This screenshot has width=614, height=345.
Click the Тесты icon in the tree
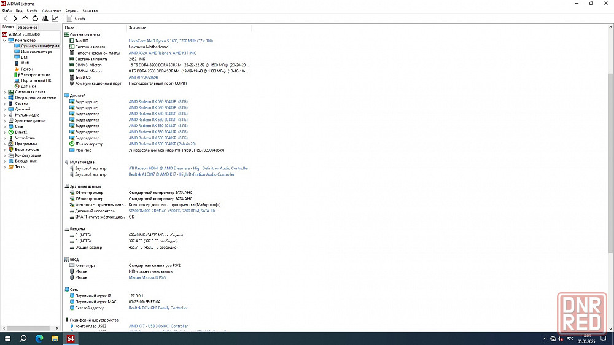(11, 167)
